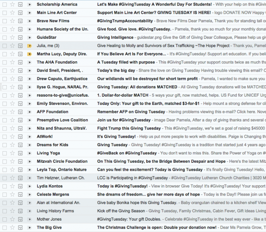Click the yellow importance marker for Martha Lucy
The height and width of the screenshot is (232, 266).
pos(29,54)
